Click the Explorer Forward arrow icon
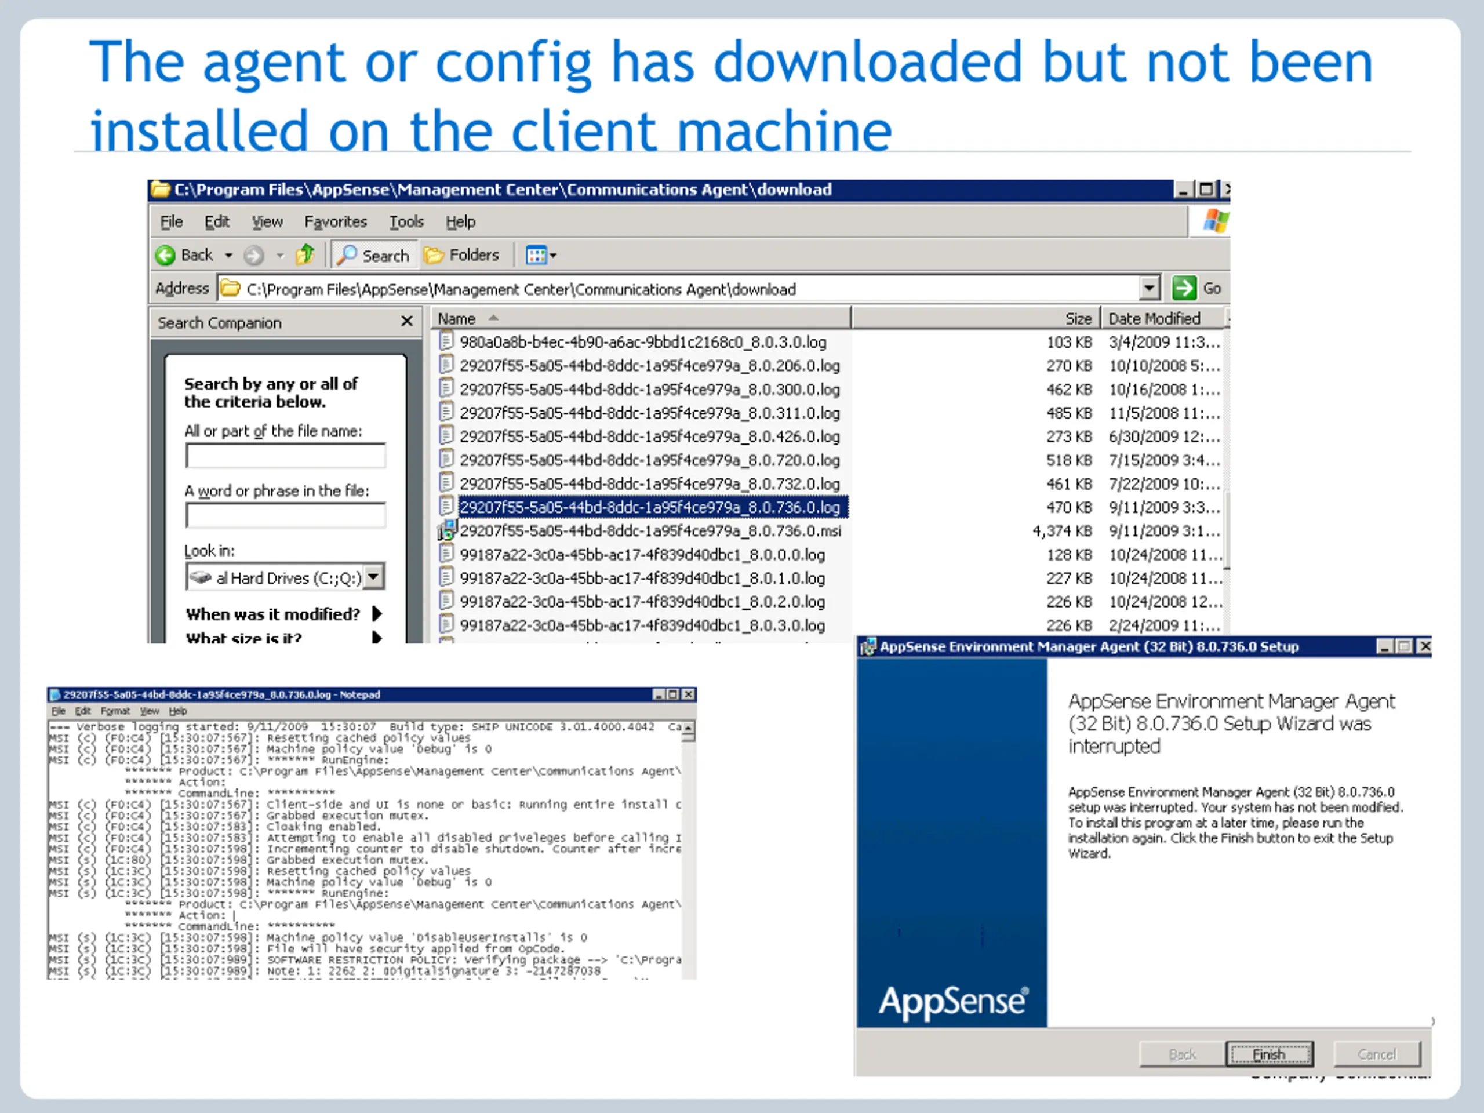The width and height of the screenshot is (1484, 1113). [253, 256]
